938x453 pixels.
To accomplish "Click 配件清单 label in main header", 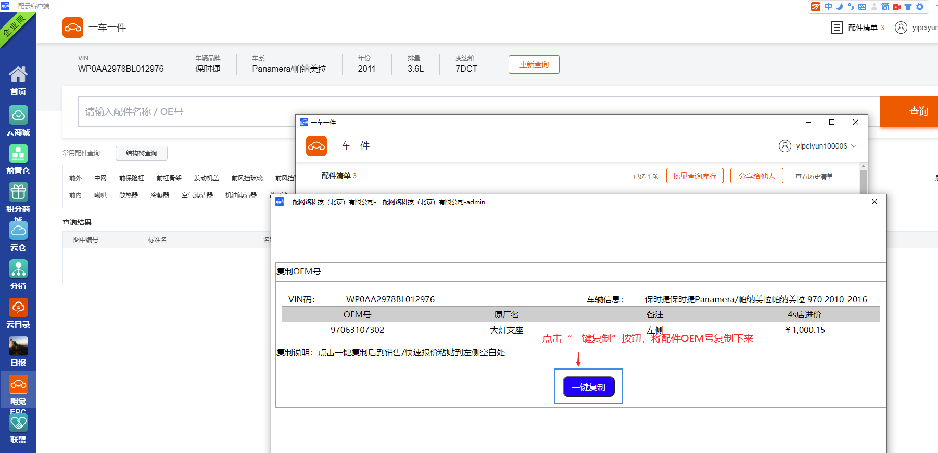I will tap(863, 28).
